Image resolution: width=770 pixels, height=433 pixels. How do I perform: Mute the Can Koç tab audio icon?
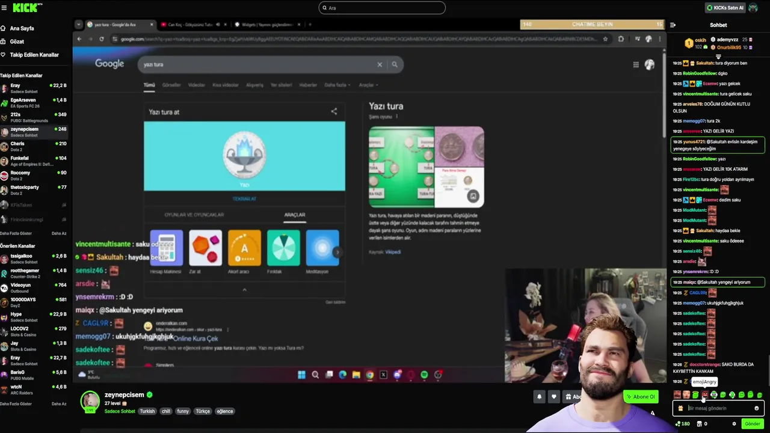coord(218,25)
